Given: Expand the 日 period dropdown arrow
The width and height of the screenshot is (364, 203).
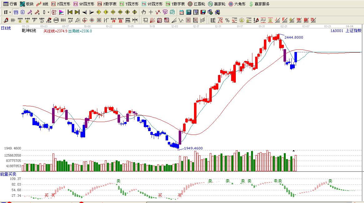Looking at the screenshot, I should tap(10, 12).
